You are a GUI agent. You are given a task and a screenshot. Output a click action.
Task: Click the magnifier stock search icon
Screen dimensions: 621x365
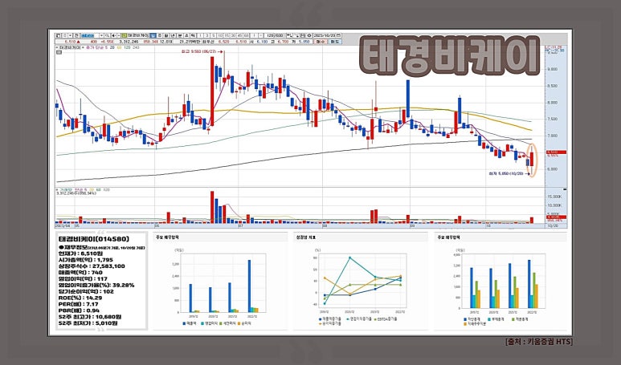tap(107, 35)
